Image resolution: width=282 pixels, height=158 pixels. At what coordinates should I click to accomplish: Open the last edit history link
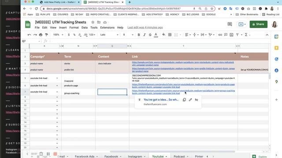tap(145, 27)
